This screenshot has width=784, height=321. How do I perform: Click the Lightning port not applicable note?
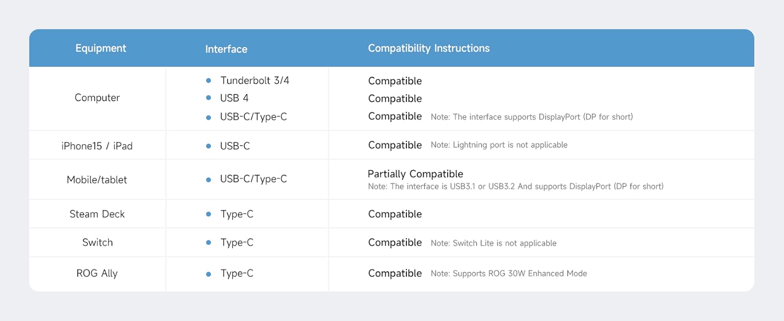[499, 145]
